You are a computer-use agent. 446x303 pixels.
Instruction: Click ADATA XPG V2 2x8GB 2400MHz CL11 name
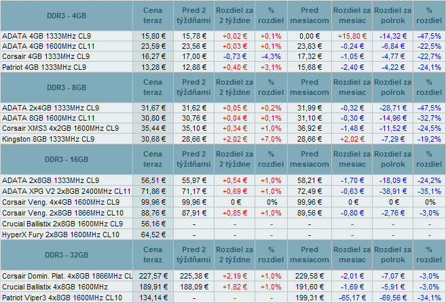pos(67,191)
